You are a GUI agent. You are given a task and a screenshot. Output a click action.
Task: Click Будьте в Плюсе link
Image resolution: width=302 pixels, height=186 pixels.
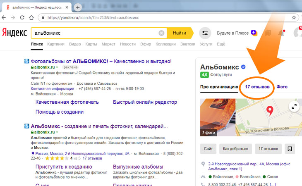click(232, 33)
